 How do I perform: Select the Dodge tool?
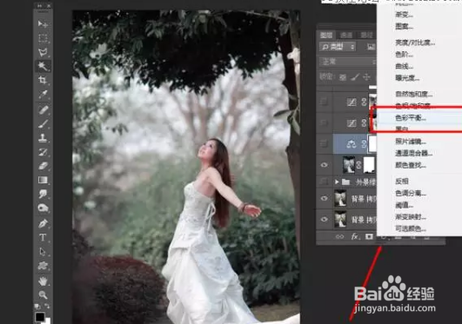(x=43, y=208)
